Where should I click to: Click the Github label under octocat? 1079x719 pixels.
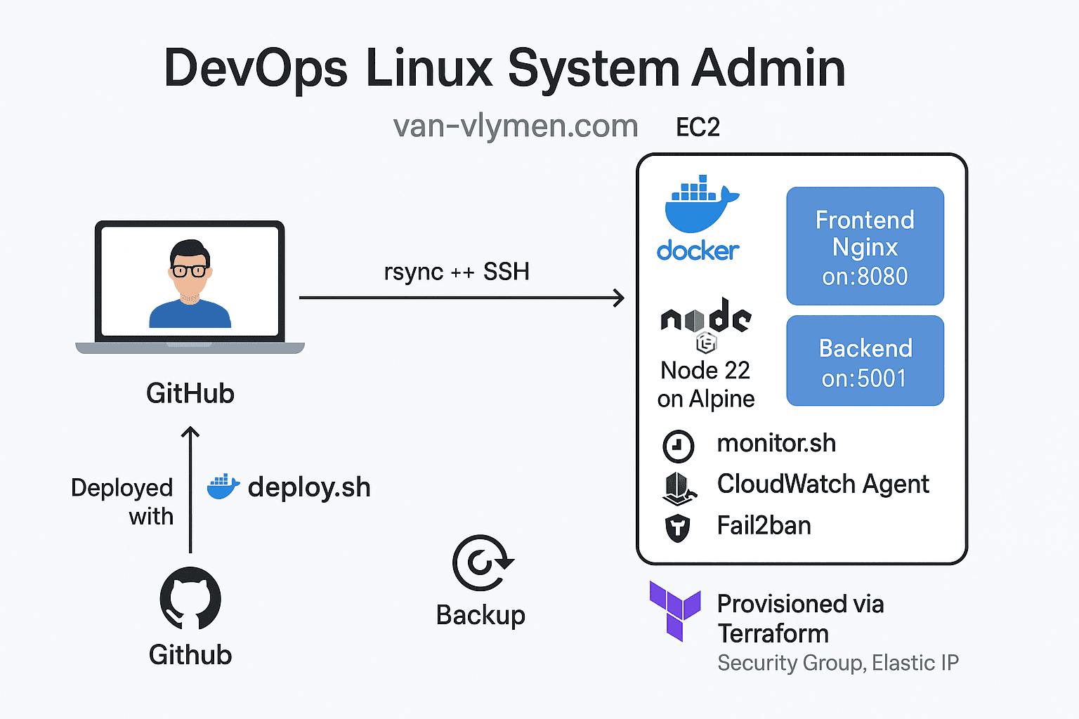[x=190, y=655]
